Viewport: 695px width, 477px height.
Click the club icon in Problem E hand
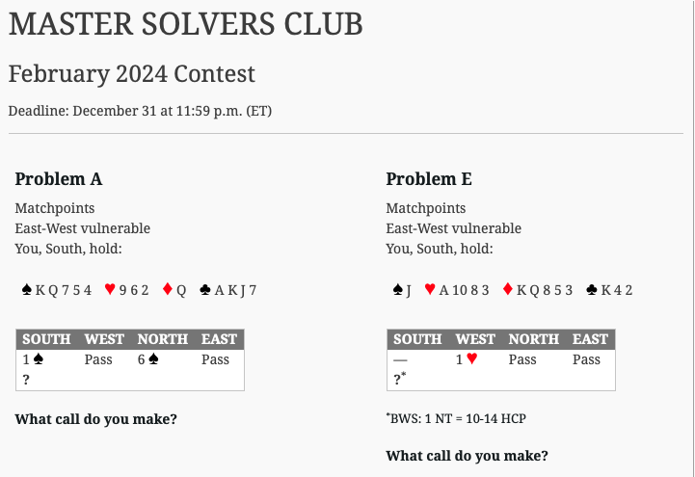[592, 290]
